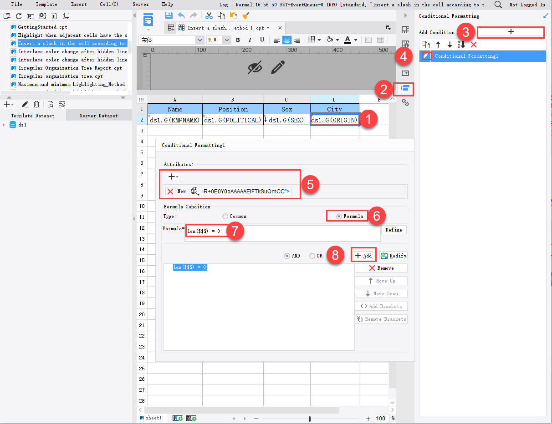Undo the last action
Image resolution: width=552 pixels, height=424 pixels.
[181, 15]
